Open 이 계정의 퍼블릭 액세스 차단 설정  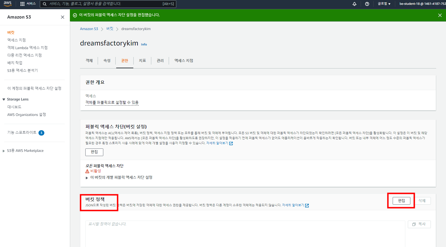[34, 88]
